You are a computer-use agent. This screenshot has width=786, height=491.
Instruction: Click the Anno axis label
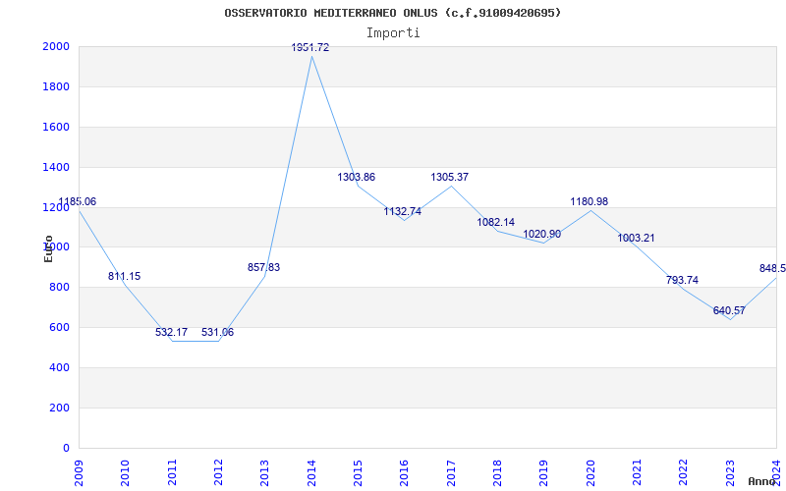pyautogui.click(x=761, y=481)
